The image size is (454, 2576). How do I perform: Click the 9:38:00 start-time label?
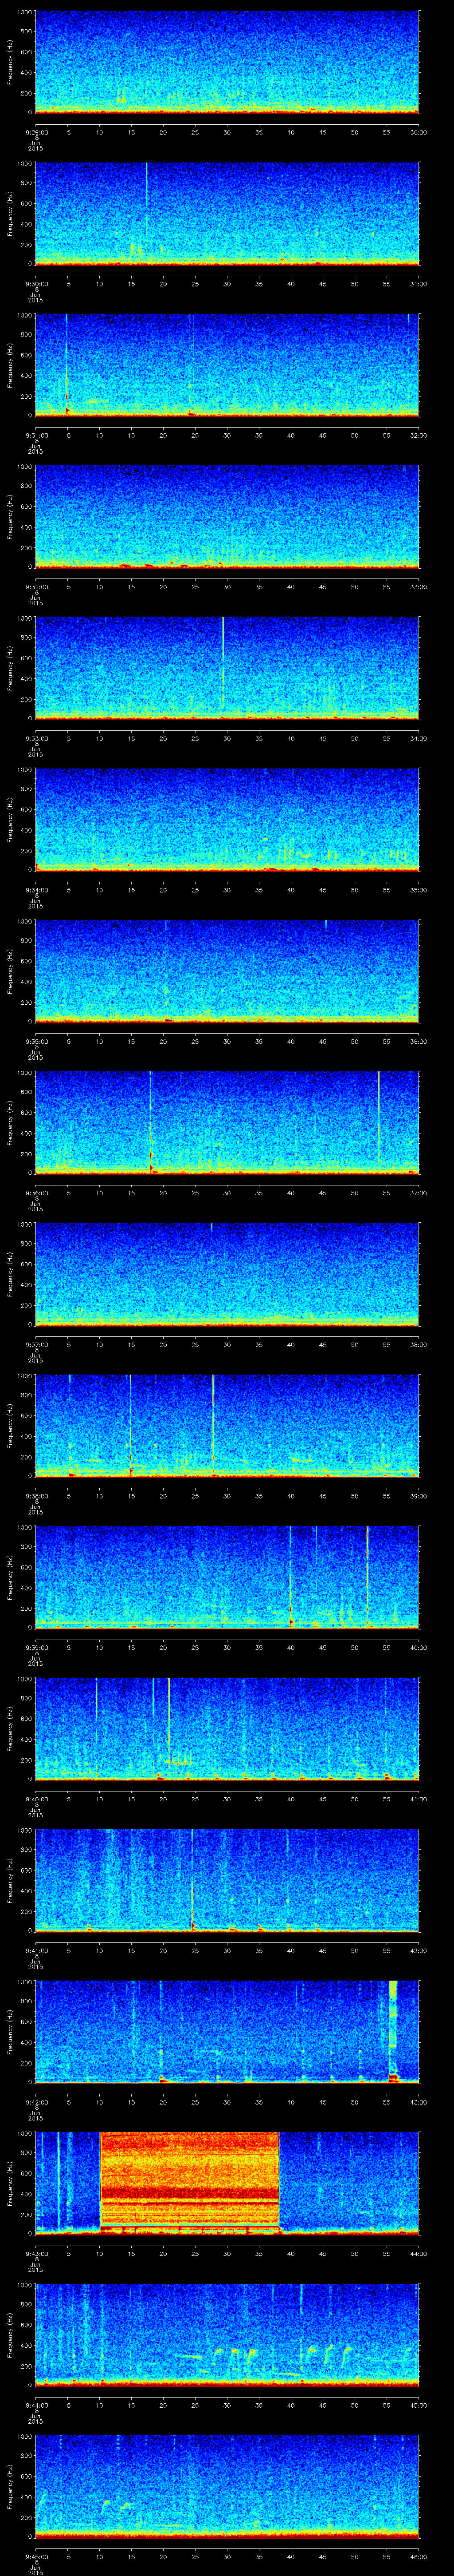[36, 1495]
